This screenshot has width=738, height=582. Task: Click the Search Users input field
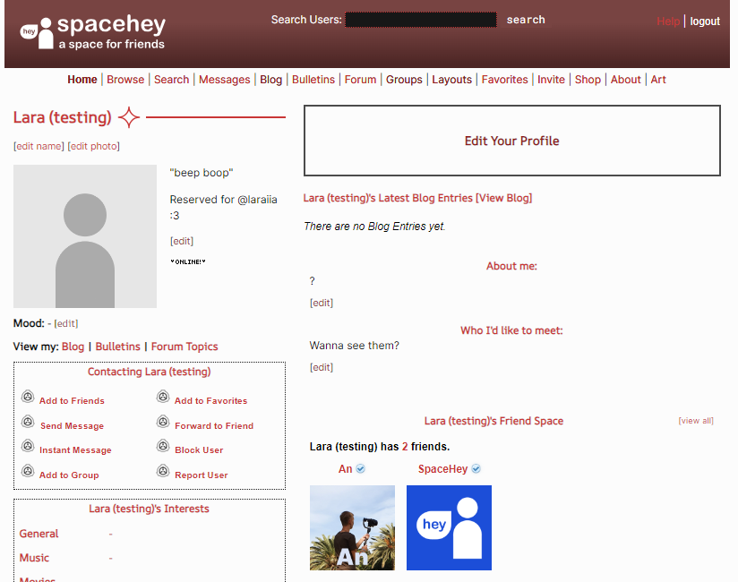coord(421,20)
